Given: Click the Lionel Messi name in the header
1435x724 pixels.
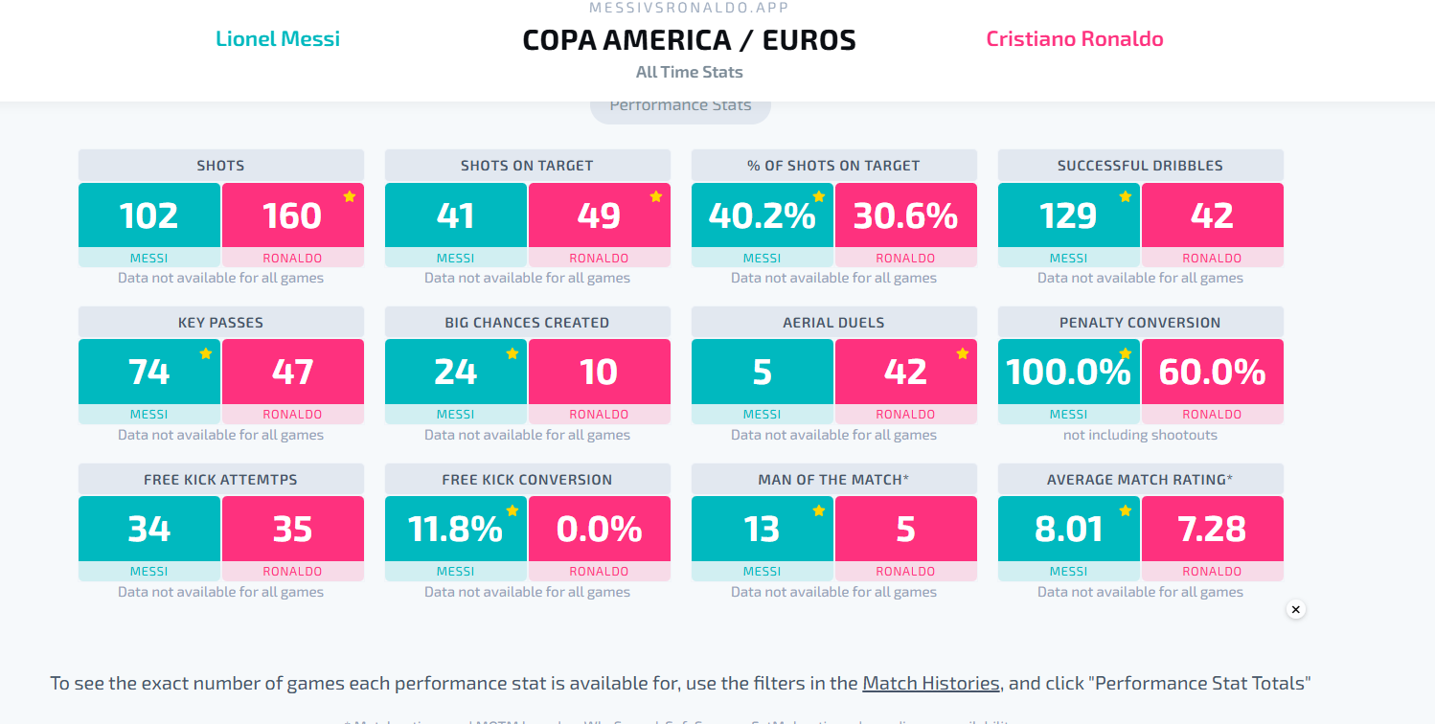Looking at the screenshot, I should [x=278, y=39].
